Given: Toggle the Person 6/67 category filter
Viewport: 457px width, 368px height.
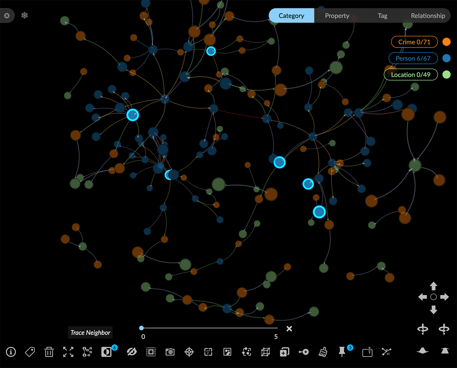Looking at the screenshot, I should 413,58.
